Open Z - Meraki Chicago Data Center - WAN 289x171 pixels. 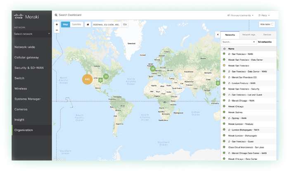[x=247, y=153]
